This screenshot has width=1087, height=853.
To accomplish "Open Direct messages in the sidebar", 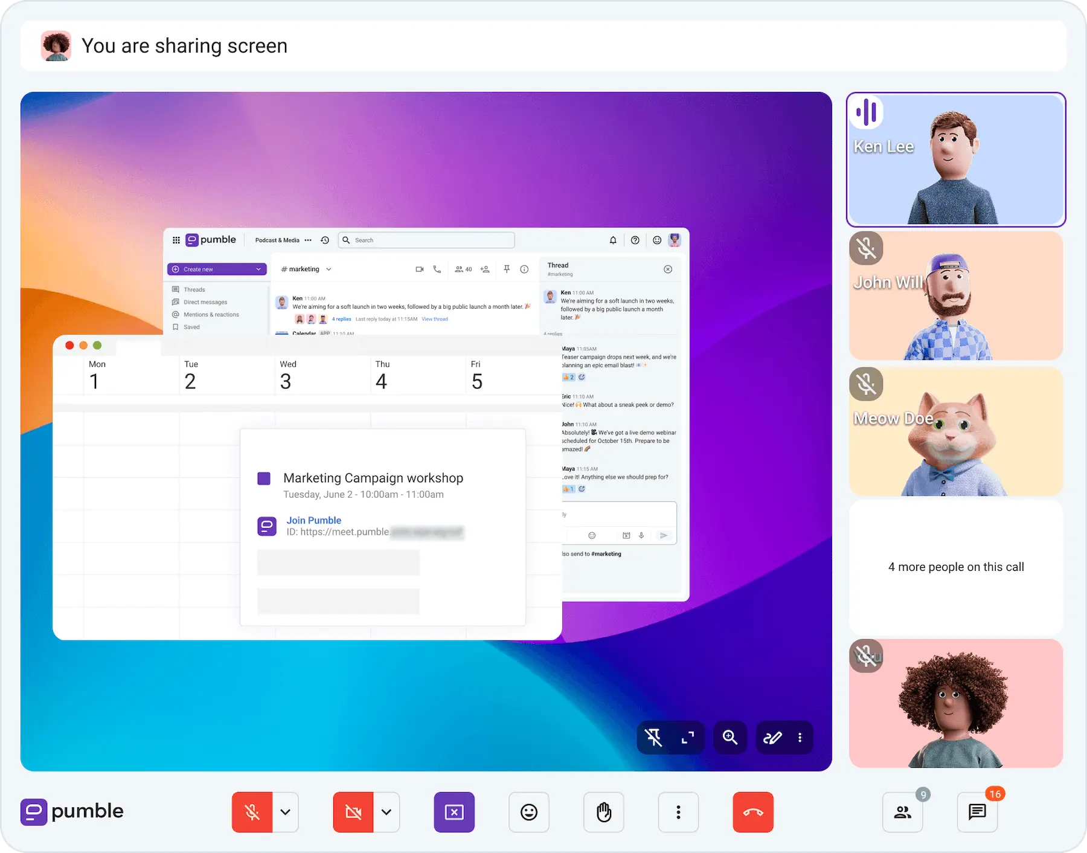I will [205, 302].
